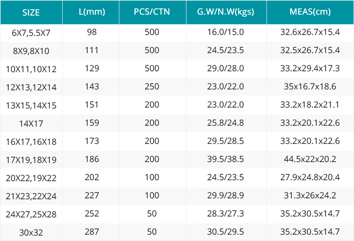Click weight cell 29.5/28.5
The height and width of the screenshot is (241, 354).
click(225, 141)
